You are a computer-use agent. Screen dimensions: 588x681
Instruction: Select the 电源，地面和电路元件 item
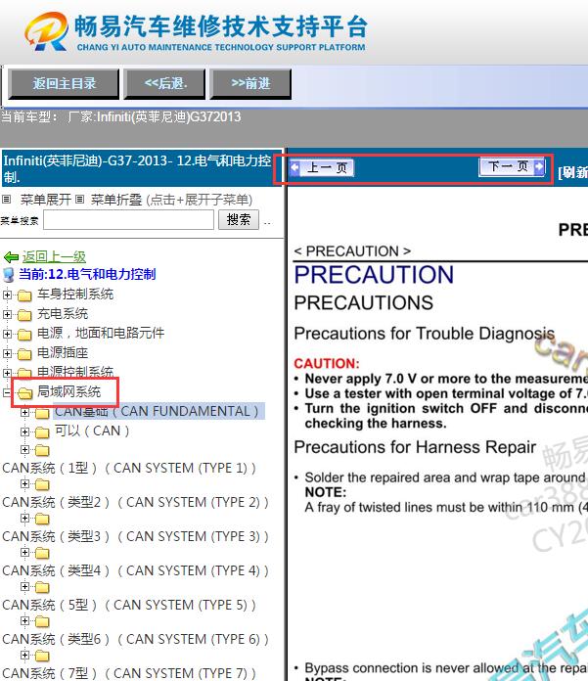[101, 333]
